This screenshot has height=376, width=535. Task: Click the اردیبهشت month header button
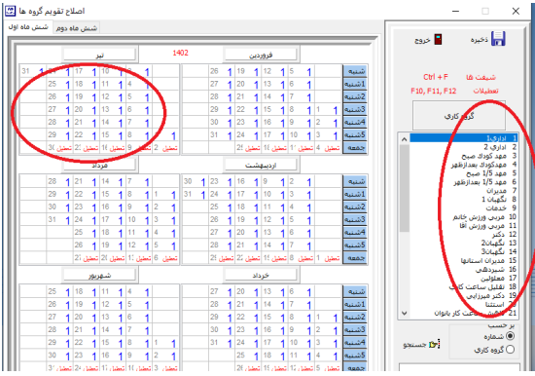(x=261, y=165)
